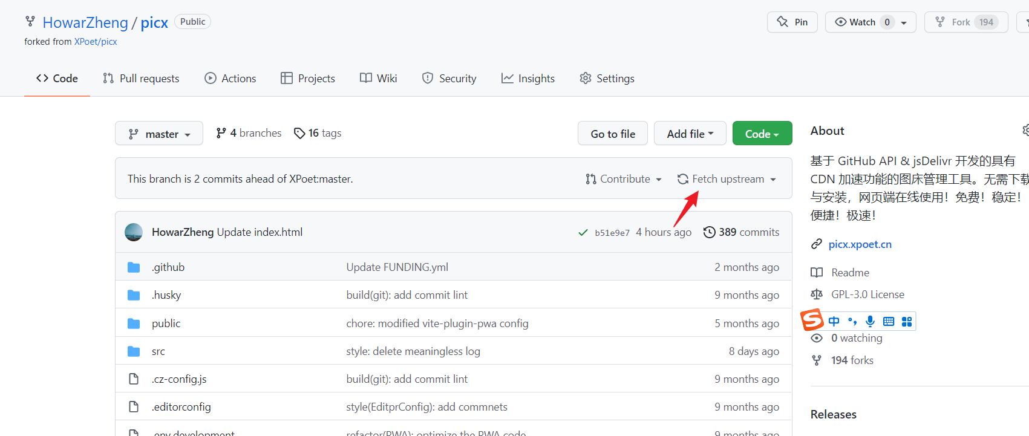
Task: Expand the Add file dropdown
Action: [690, 134]
